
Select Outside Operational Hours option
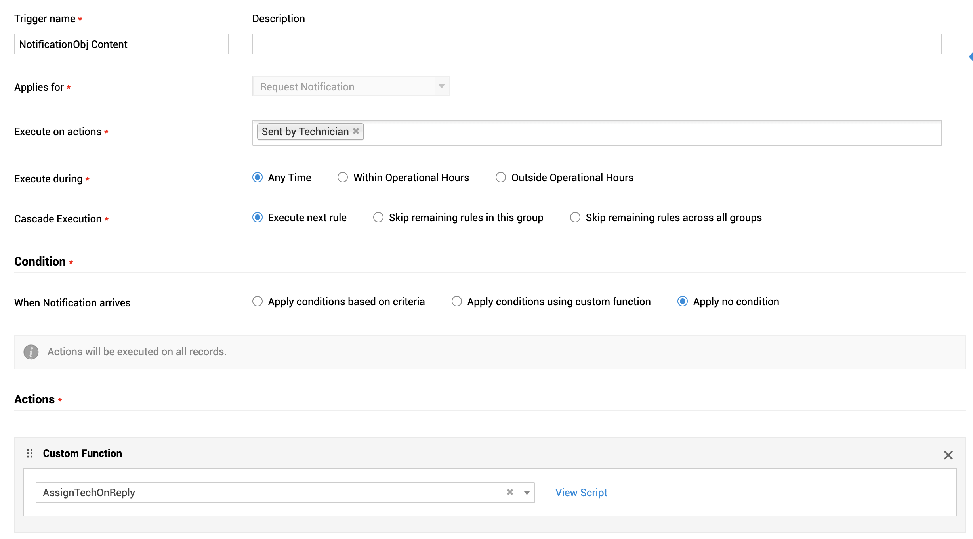[x=501, y=178]
